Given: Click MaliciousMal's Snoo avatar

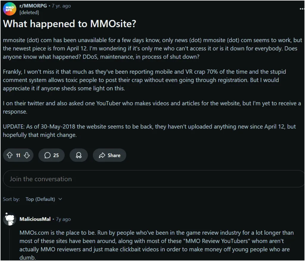Looking at the screenshot, I should (10, 219).
